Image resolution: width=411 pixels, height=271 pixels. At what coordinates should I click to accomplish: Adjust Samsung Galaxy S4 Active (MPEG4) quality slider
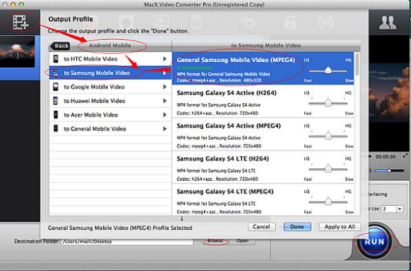[328, 136]
